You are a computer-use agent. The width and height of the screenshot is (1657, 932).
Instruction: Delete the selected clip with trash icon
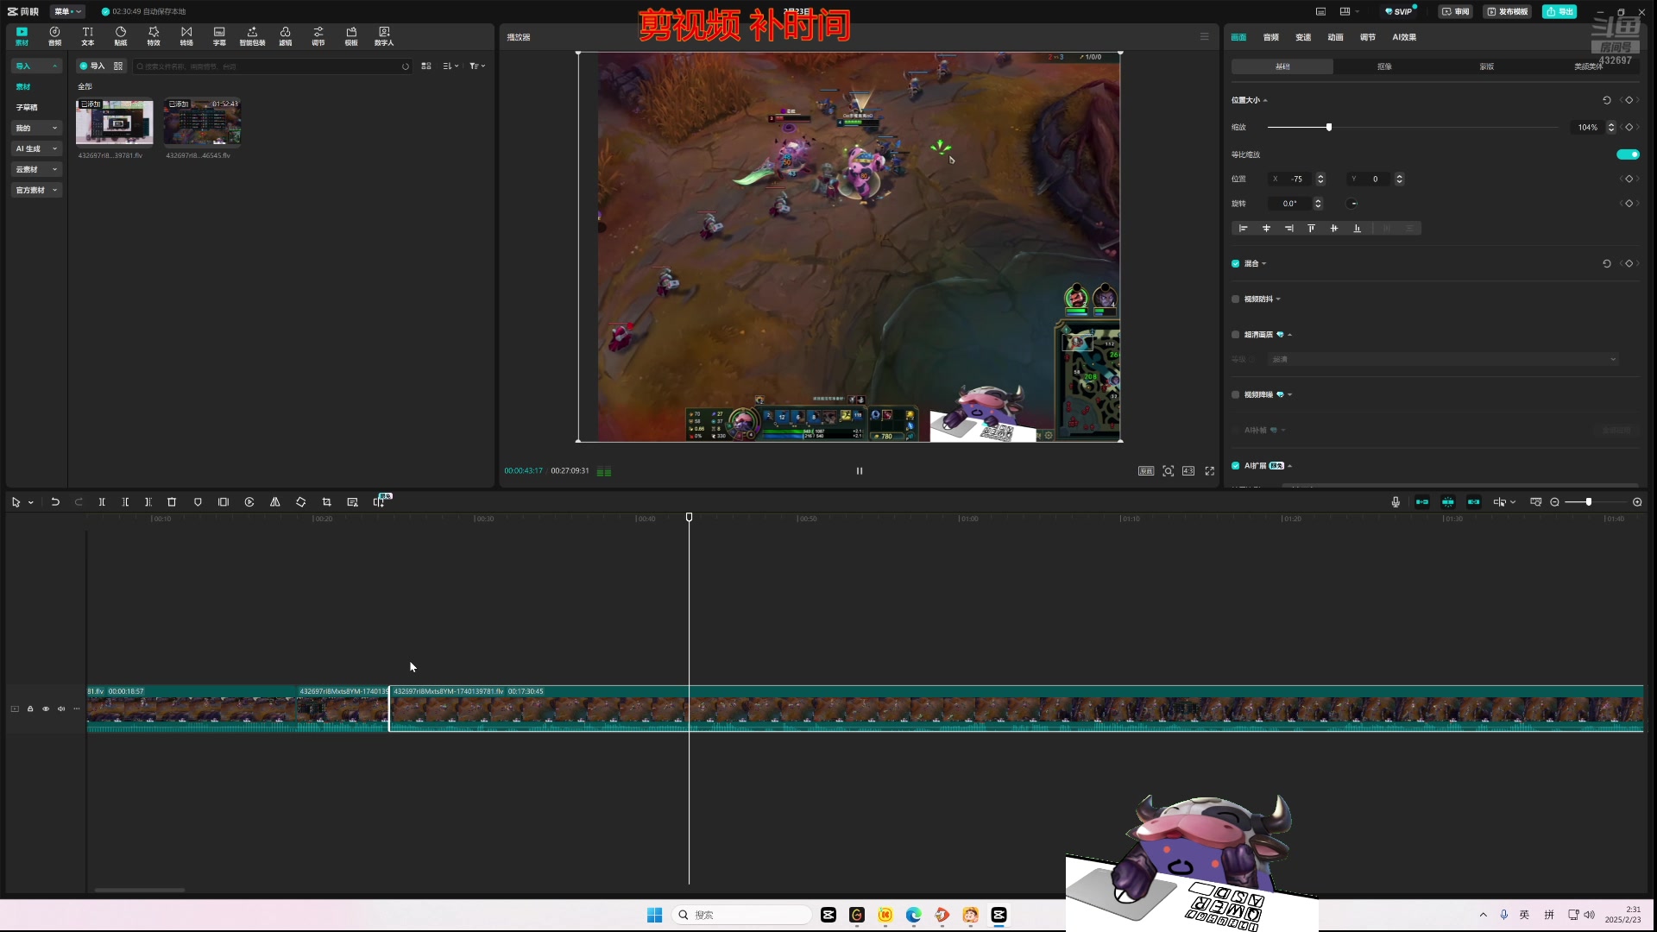pos(172,502)
